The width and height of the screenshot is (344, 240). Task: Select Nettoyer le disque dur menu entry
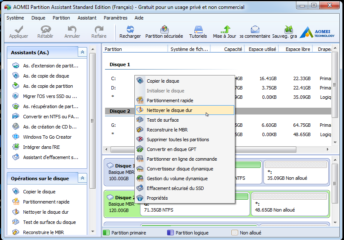[x=185, y=110]
